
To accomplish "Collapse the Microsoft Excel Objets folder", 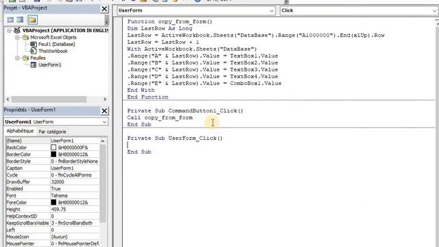I will [x=17, y=37].
